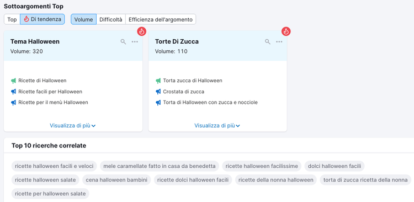Image resolution: width=414 pixels, height=202 pixels.
Task: Click the Tema Halloween card title
Action: click(x=35, y=41)
